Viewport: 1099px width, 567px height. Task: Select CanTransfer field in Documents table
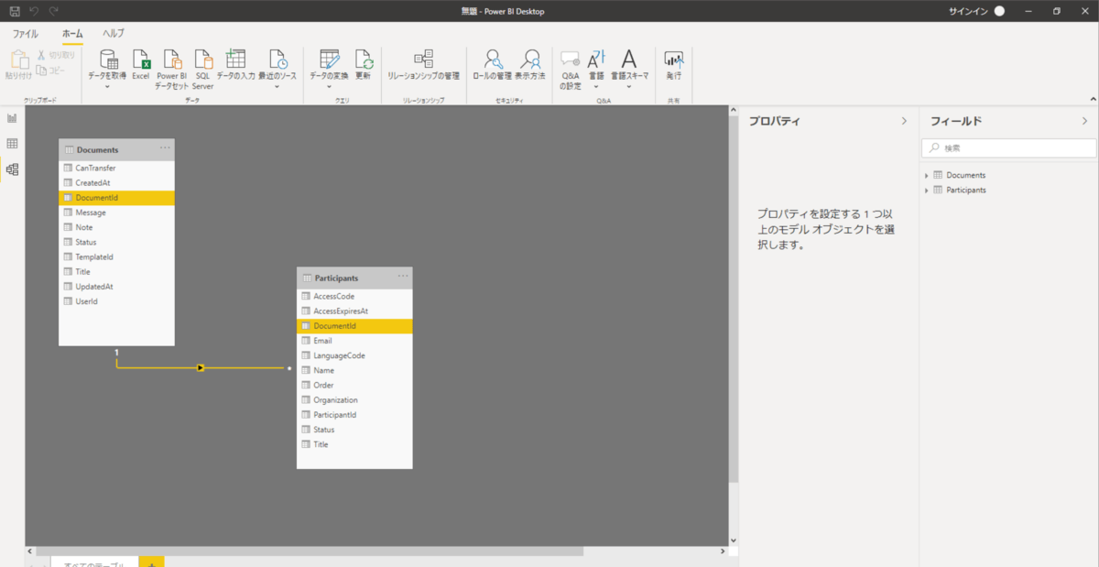[x=116, y=168]
